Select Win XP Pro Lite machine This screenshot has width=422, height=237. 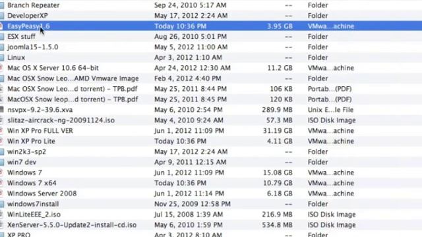click(31, 142)
